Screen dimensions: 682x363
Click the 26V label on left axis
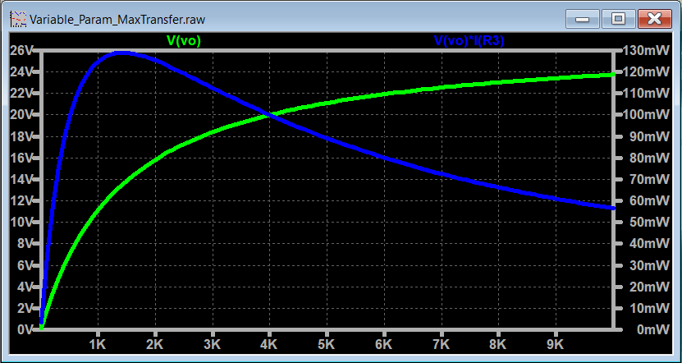click(x=21, y=50)
